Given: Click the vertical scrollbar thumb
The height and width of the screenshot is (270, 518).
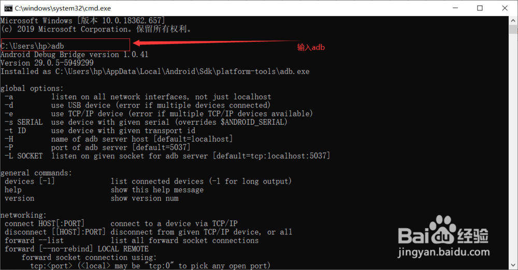Looking at the screenshot, I should (513, 29).
